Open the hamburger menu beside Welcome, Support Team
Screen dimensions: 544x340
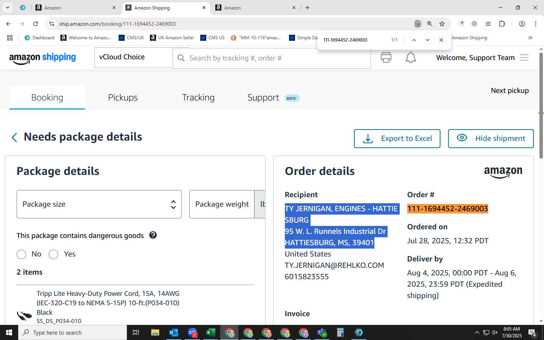[524, 57]
